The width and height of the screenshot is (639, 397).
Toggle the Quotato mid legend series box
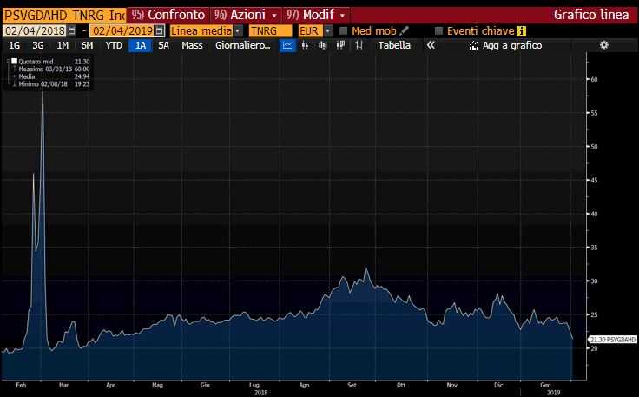[14, 61]
